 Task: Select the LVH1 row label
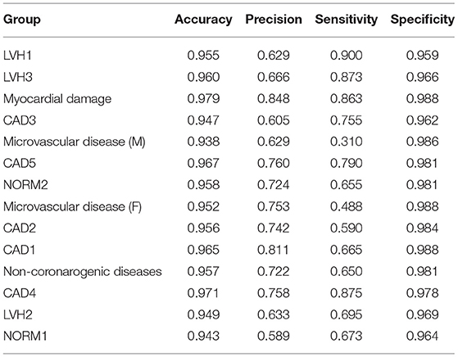click(x=17, y=56)
